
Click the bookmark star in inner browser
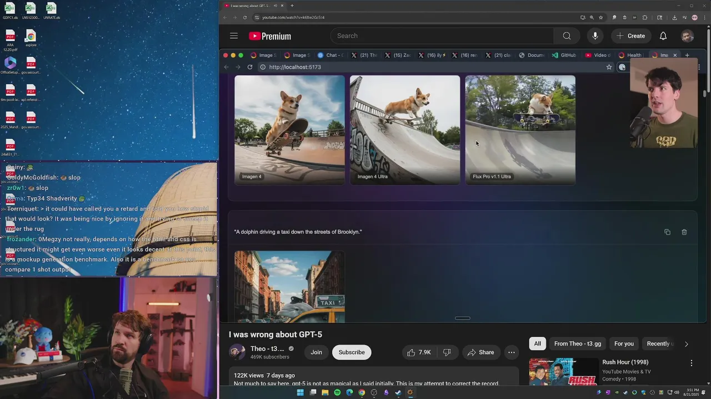[x=609, y=67]
